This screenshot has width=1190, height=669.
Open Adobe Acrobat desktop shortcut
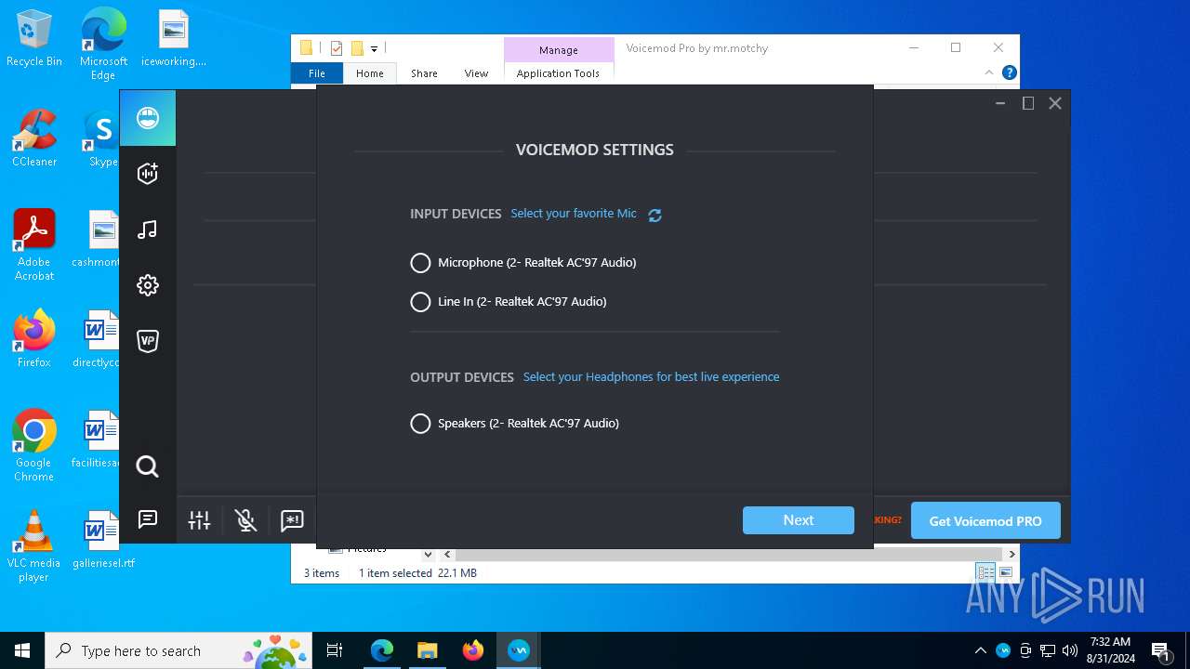coord(34,245)
